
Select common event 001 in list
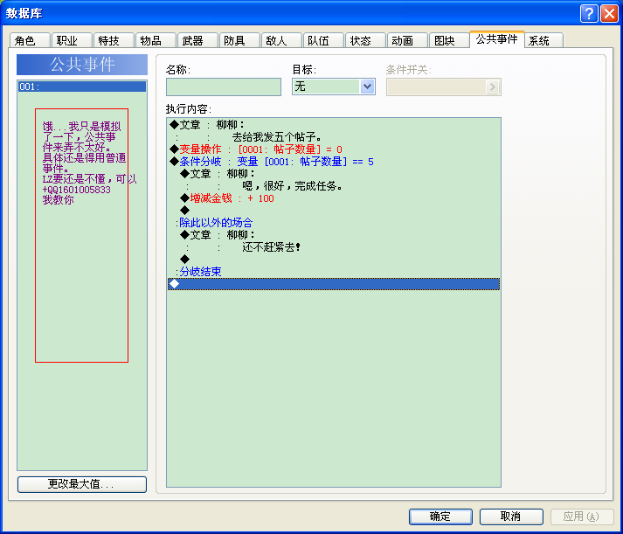point(82,87)
